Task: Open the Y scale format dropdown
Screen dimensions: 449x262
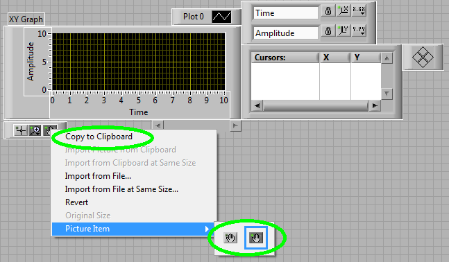Action: (359, 30)
